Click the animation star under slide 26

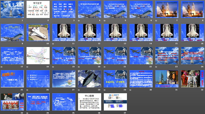27,90
